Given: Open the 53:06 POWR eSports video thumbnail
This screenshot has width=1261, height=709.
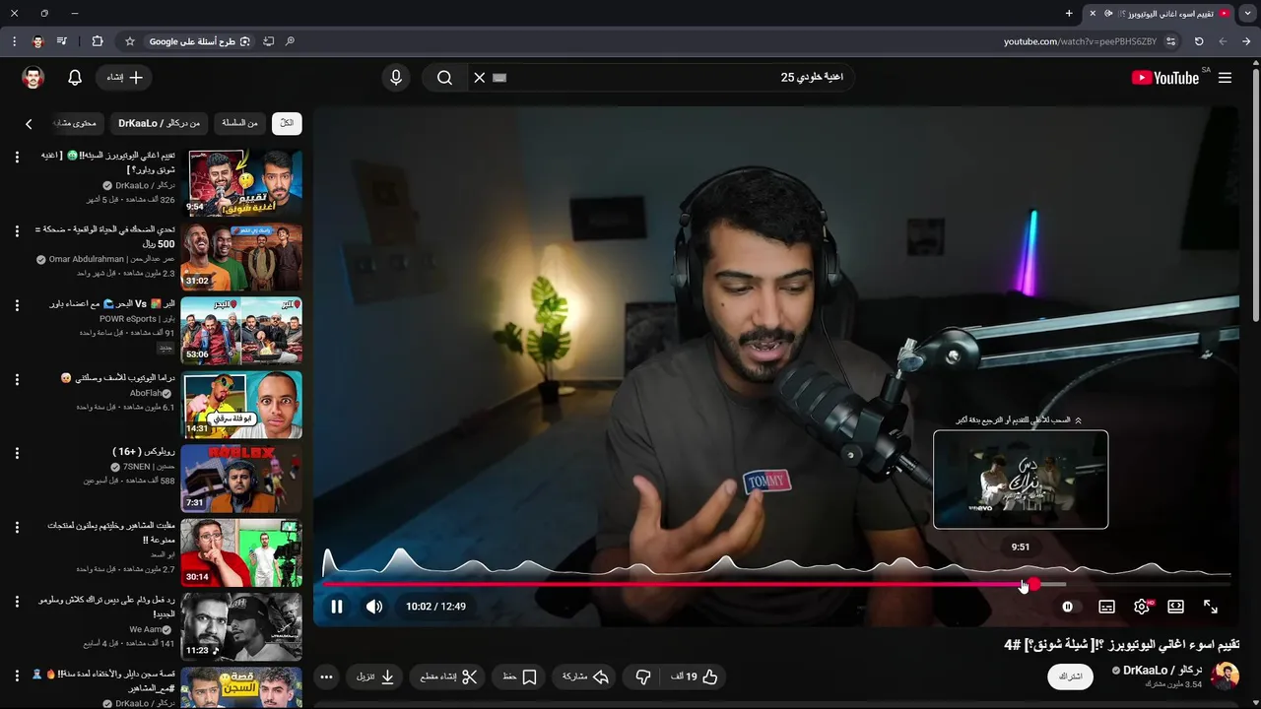Looking at the screenshot, I should (x=241, y=330).
